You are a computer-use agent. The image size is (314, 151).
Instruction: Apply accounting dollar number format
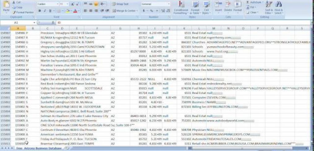pyautogui.click(x=144, y=11)
